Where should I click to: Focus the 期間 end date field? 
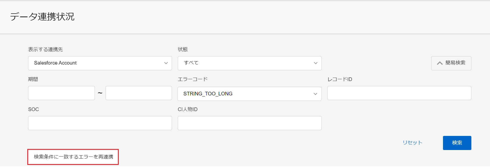point(139,93)
